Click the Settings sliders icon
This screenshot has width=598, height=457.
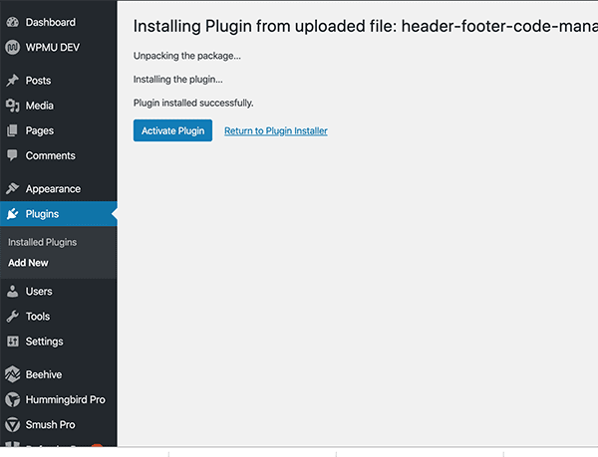(x=12, y=342)
